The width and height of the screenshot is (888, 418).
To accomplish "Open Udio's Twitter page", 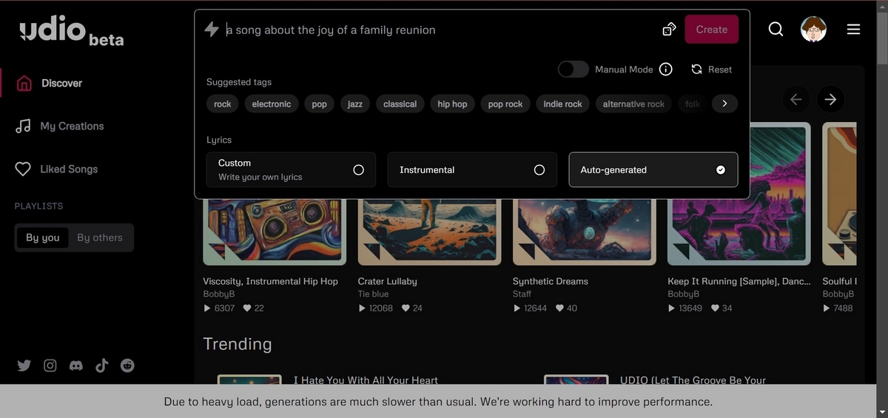I will (24, 365).
